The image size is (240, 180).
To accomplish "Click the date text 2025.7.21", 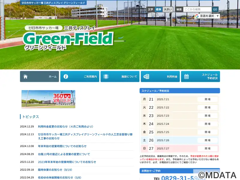I will (x=163, y=99).
